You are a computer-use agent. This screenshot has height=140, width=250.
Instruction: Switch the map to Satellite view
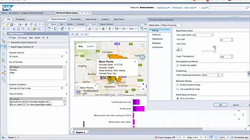tap(90, 46)
